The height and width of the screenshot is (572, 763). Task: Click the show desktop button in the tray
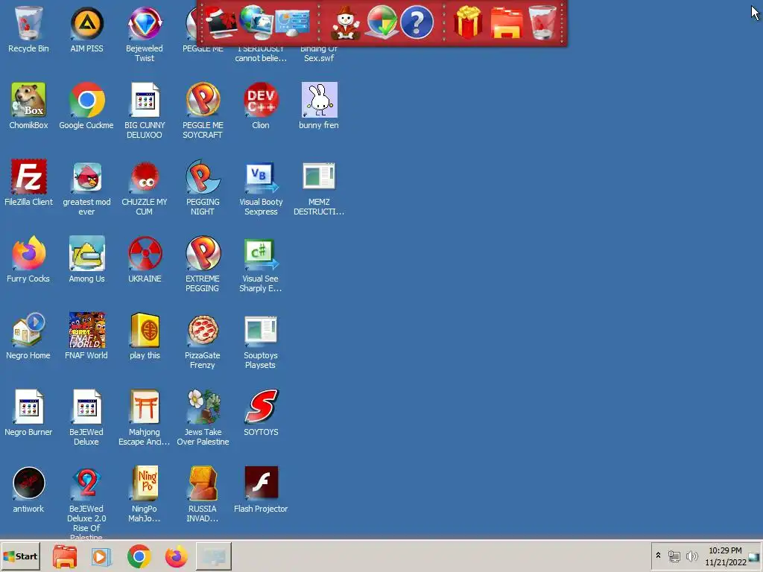tap(755, 556)
